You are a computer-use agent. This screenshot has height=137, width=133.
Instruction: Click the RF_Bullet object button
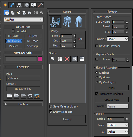14,36
